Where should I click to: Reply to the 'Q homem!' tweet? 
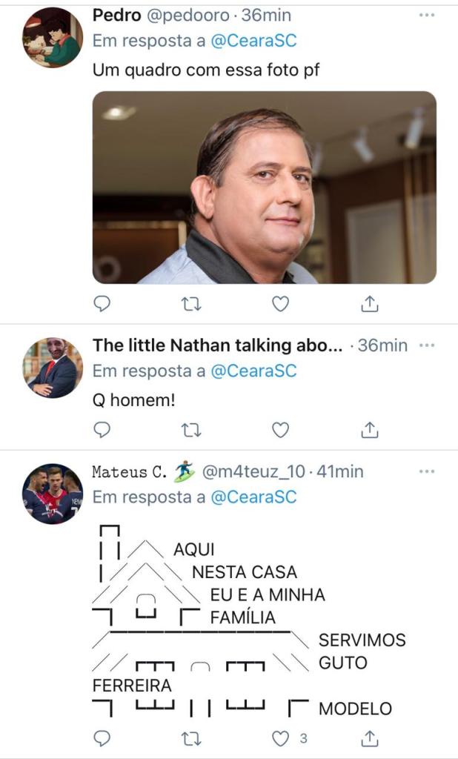[103, 430]
